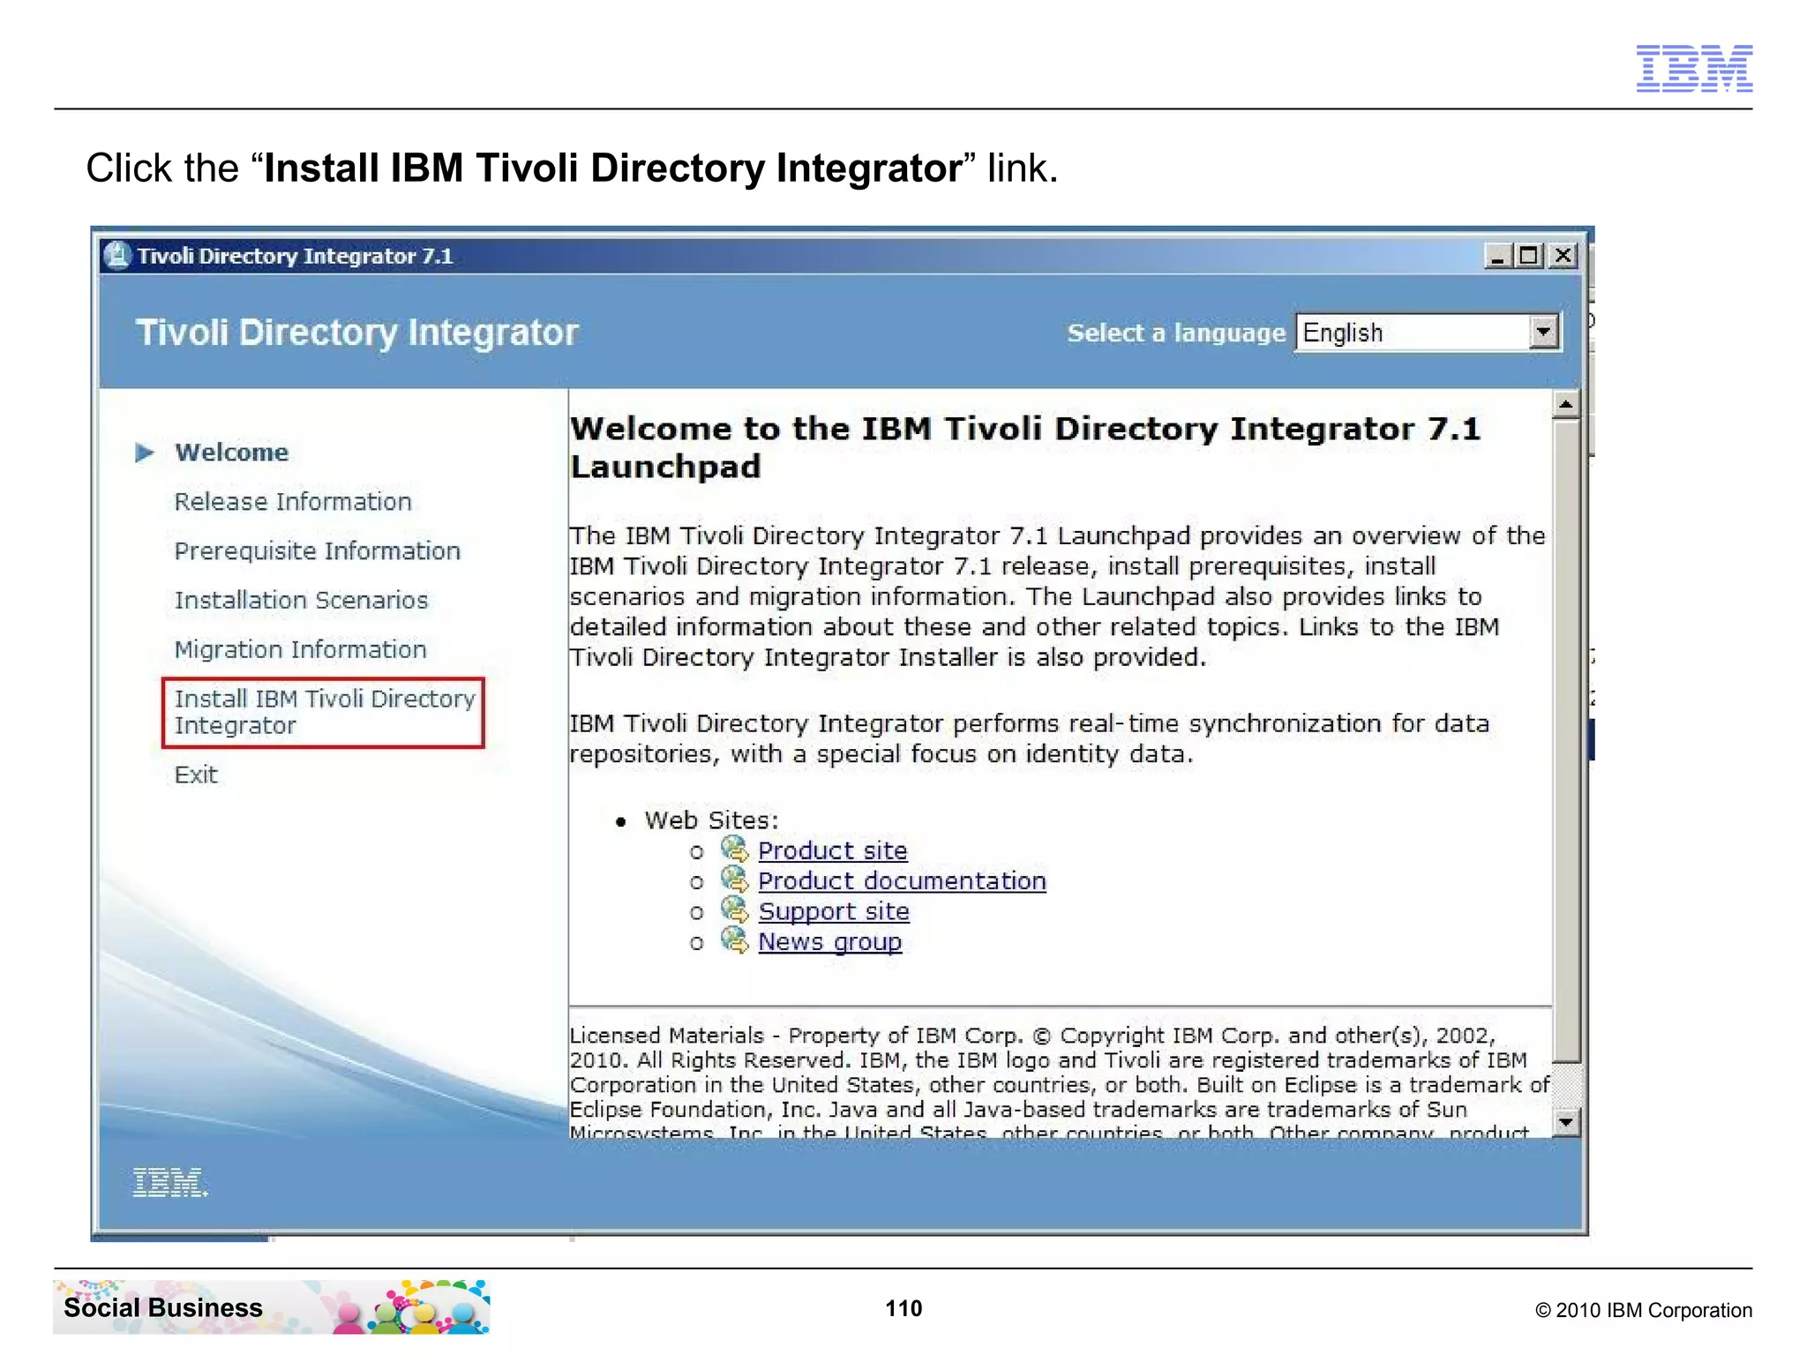Click the Welcome to IBM Tivoli Launchpad heading
This screenshot has width=1807, height=1355.
point(1025,447)
